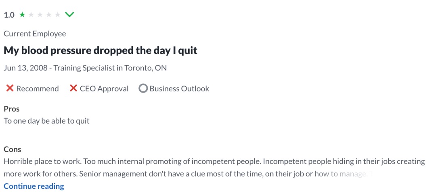
Task: Select the fifth grey rating star
Action: click(x=58, y=14)
